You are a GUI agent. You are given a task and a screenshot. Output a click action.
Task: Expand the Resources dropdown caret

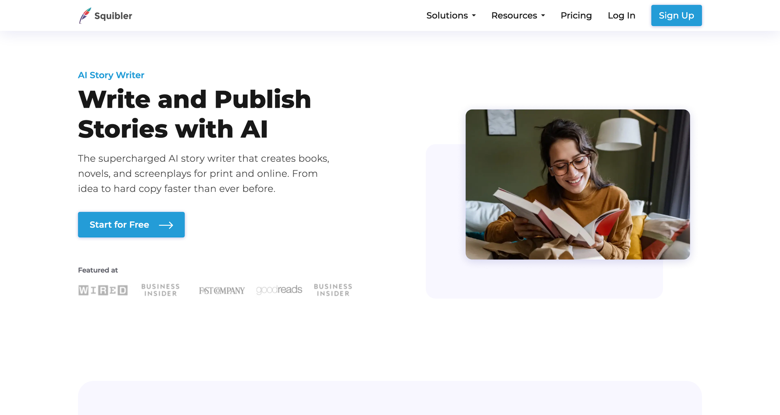543,16
